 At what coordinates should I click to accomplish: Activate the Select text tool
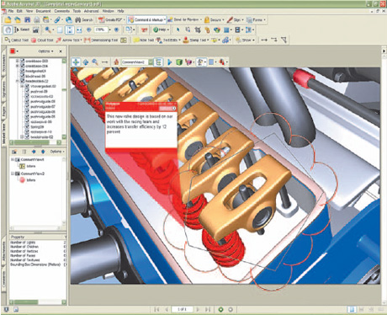point(22,29)
